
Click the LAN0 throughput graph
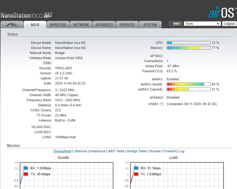pos(177,176)
